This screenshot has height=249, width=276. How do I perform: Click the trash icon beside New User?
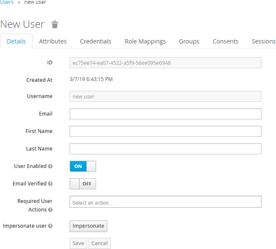coord(55,24)
